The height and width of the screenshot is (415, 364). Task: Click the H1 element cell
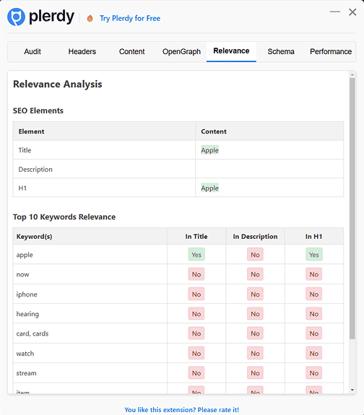click(x=104, y=188)
